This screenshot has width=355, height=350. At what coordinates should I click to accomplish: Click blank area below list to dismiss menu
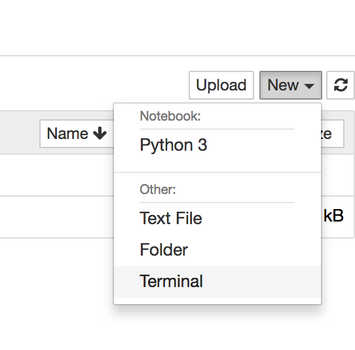click(x=56, y=294)
